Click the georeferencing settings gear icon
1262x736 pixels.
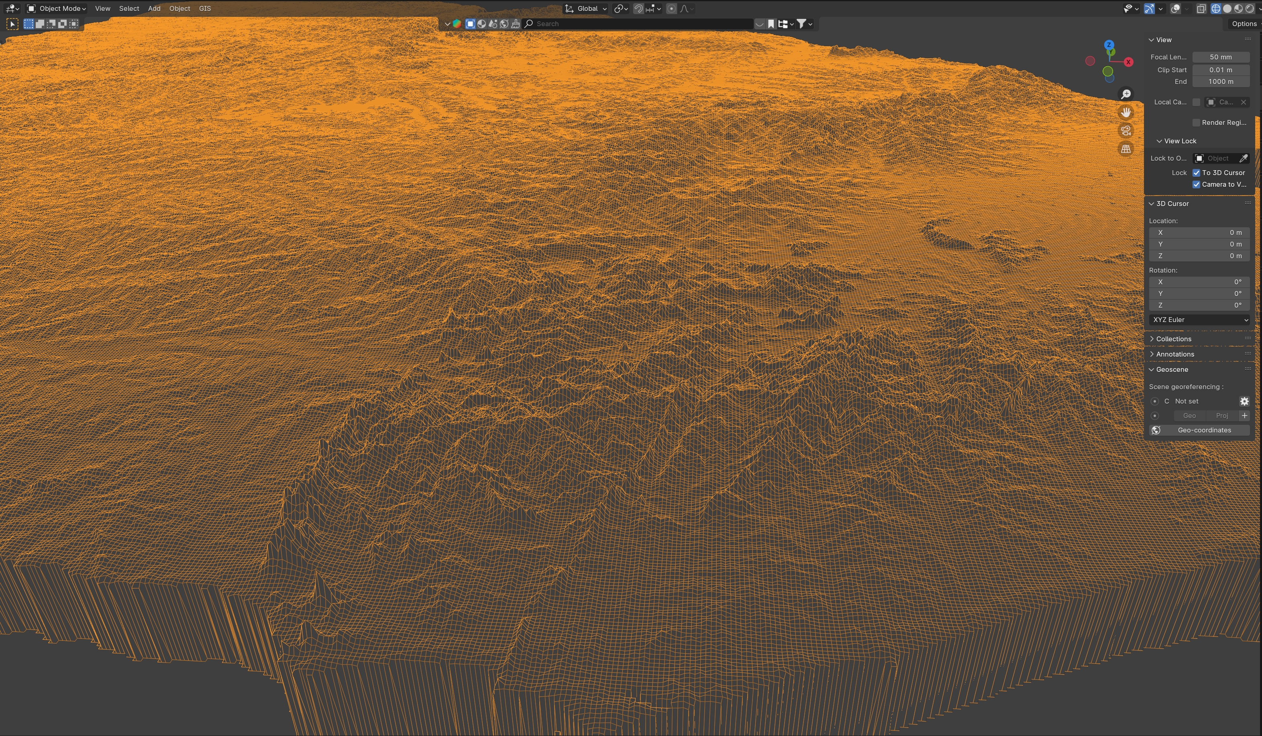coord(1244,401)
